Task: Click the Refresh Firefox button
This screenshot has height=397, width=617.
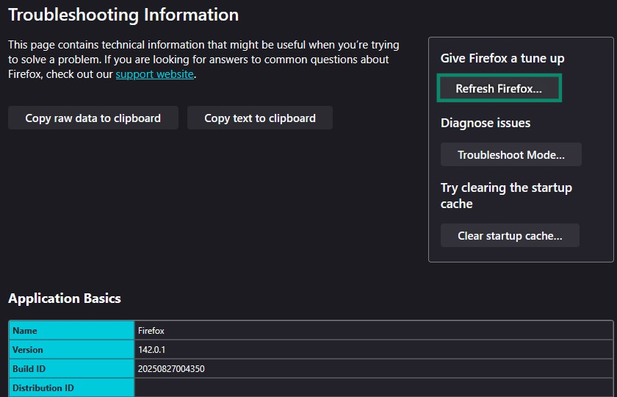Action: (x=499, y=88)
